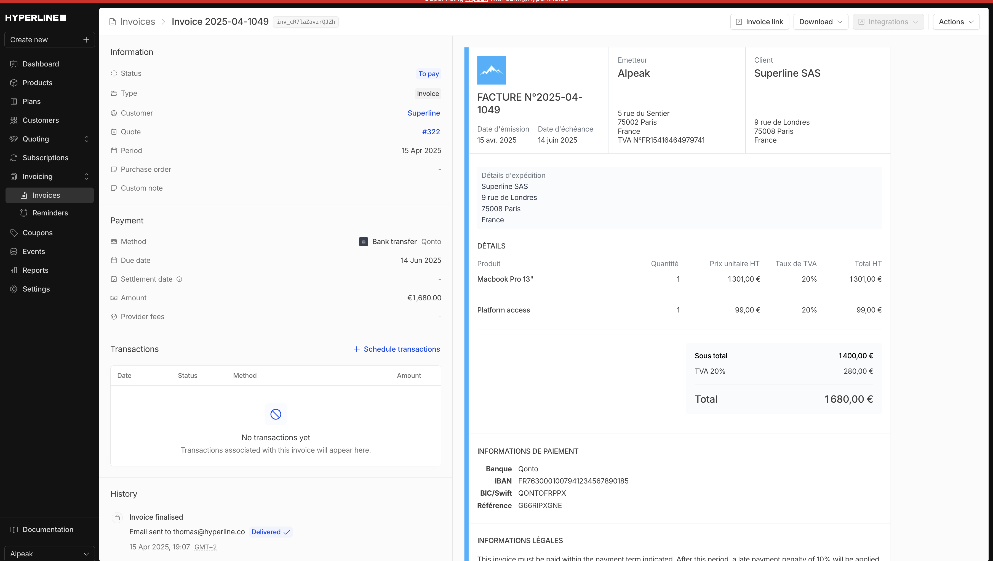Image resolution: width=993 pixels, height=561 pixels.
Task: Click the plus icon in Create new
Action: [x=86, y=40]
